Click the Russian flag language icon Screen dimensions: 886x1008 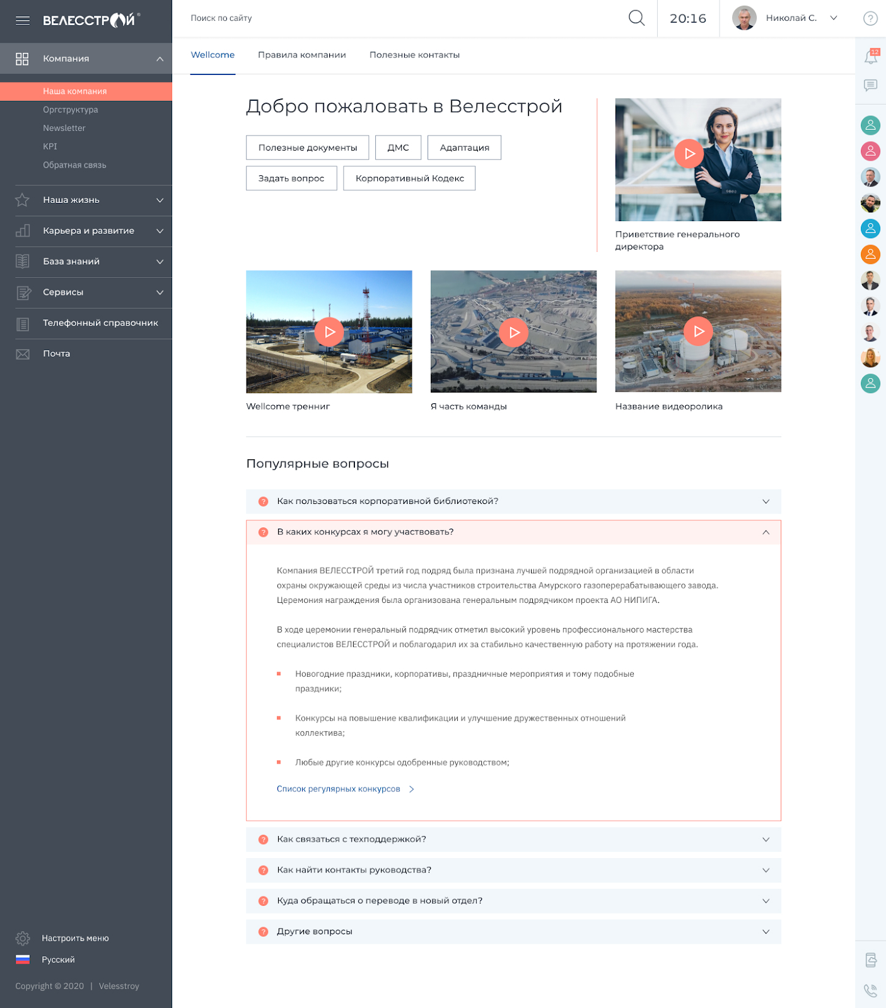23,959
